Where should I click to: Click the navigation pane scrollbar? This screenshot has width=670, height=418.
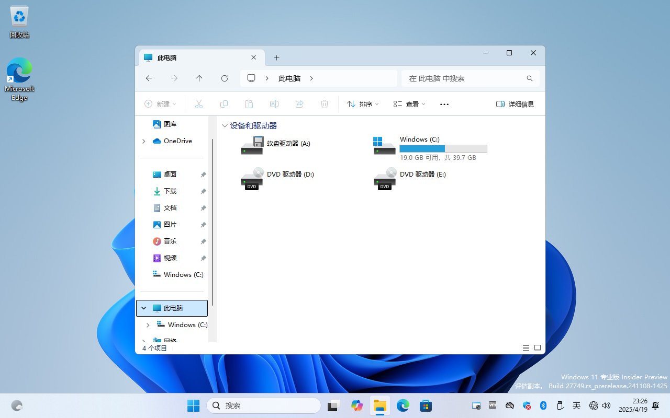tap(213, 222)
